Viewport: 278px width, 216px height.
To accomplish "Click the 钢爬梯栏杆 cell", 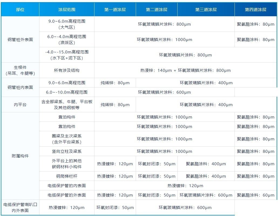I will (x=67, y=176).
